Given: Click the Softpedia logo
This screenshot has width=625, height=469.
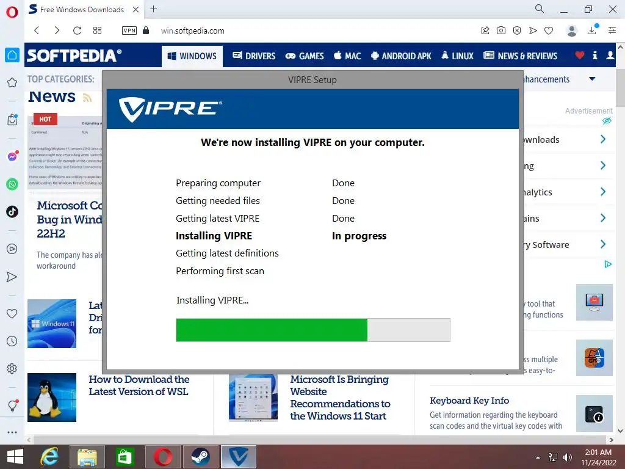Looking at the screenshot, I should [x=74, y=56].
